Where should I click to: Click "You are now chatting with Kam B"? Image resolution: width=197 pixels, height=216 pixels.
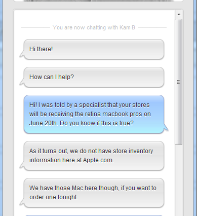(94, 27)
